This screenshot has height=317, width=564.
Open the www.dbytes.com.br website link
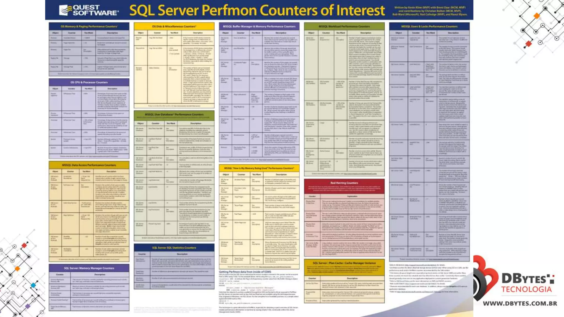click(520, 304)
